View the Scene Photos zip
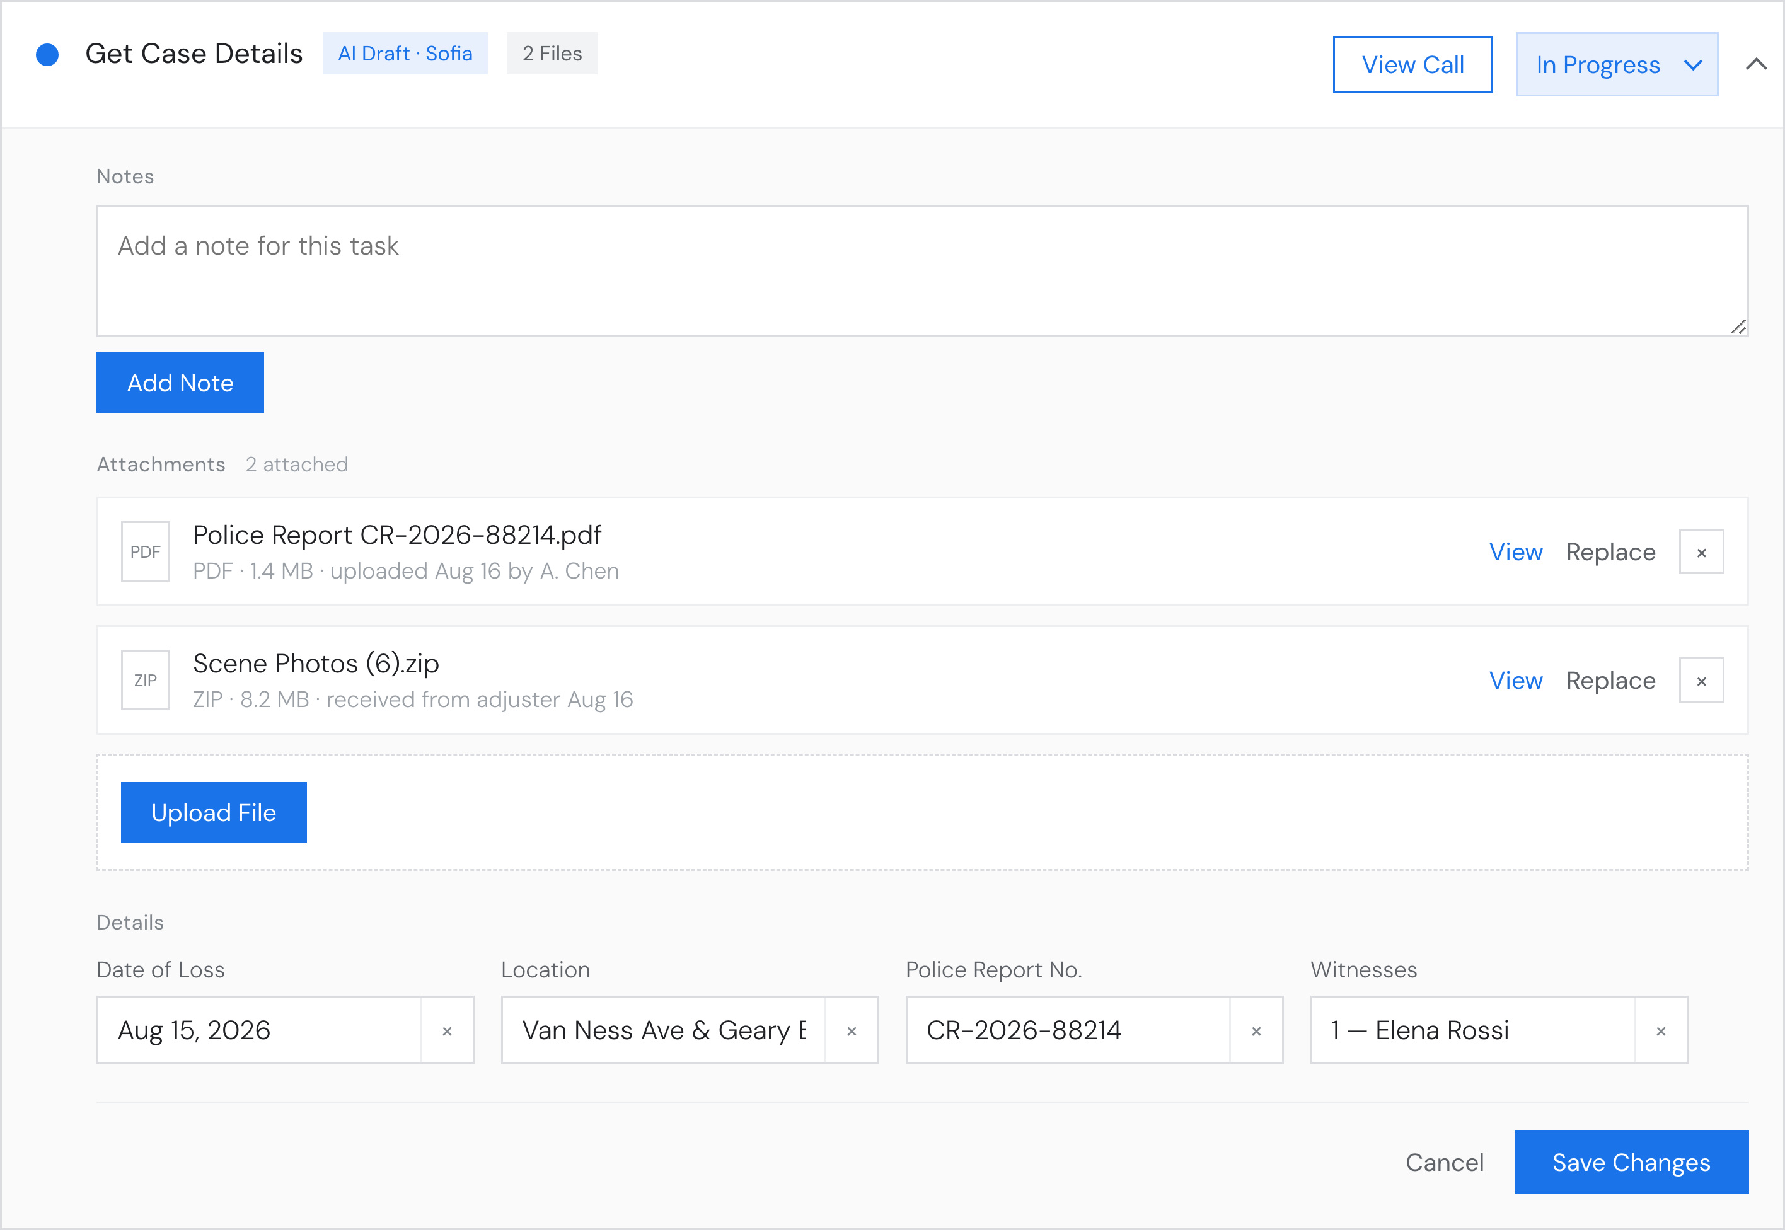 click(1516, 680)
